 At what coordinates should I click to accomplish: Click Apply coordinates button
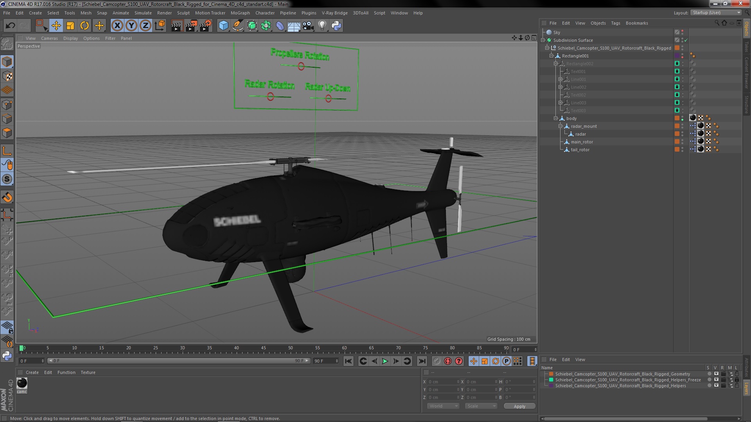coord(519,406)
